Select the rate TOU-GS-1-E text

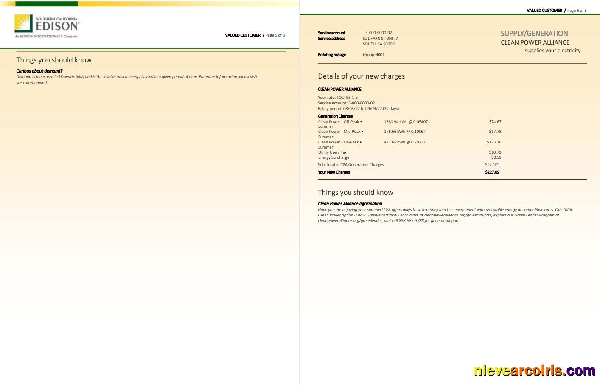[x=338, y=97]
